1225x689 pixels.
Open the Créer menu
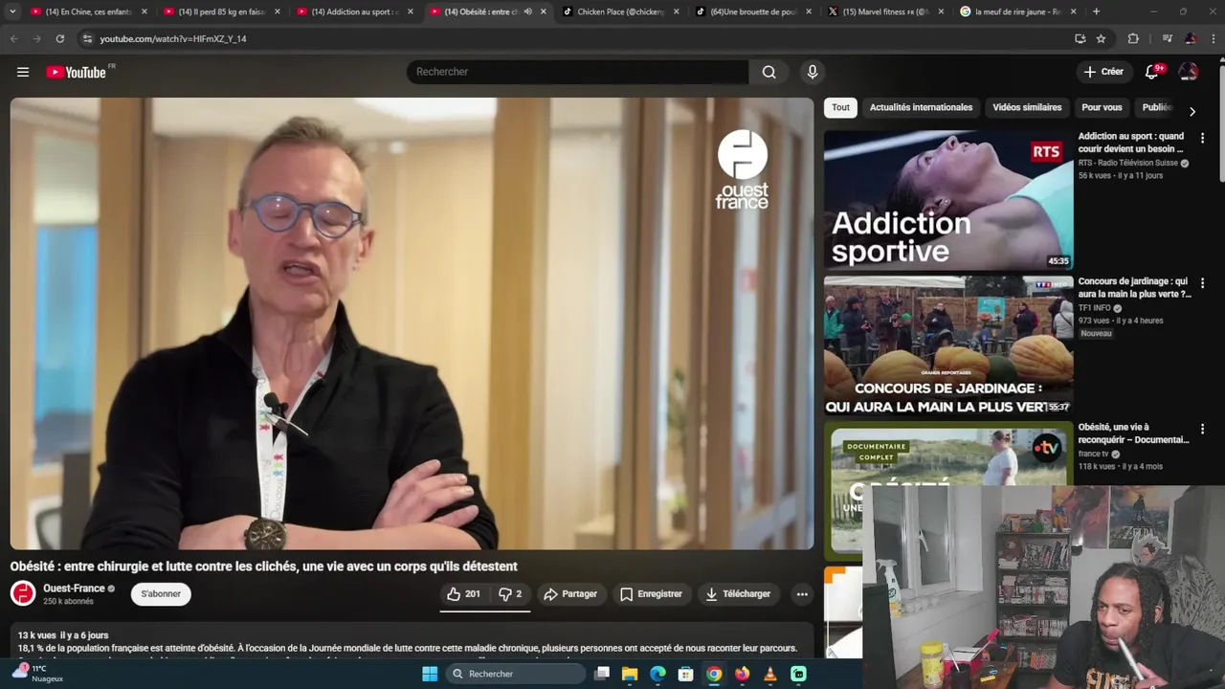click(1103, 72)
